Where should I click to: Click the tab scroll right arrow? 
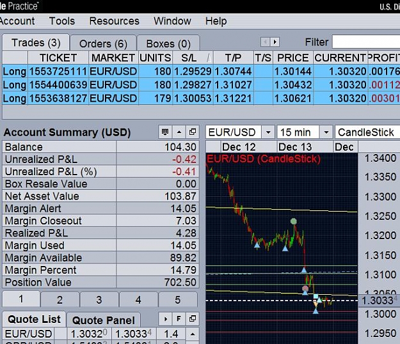(x=275, y=42)
